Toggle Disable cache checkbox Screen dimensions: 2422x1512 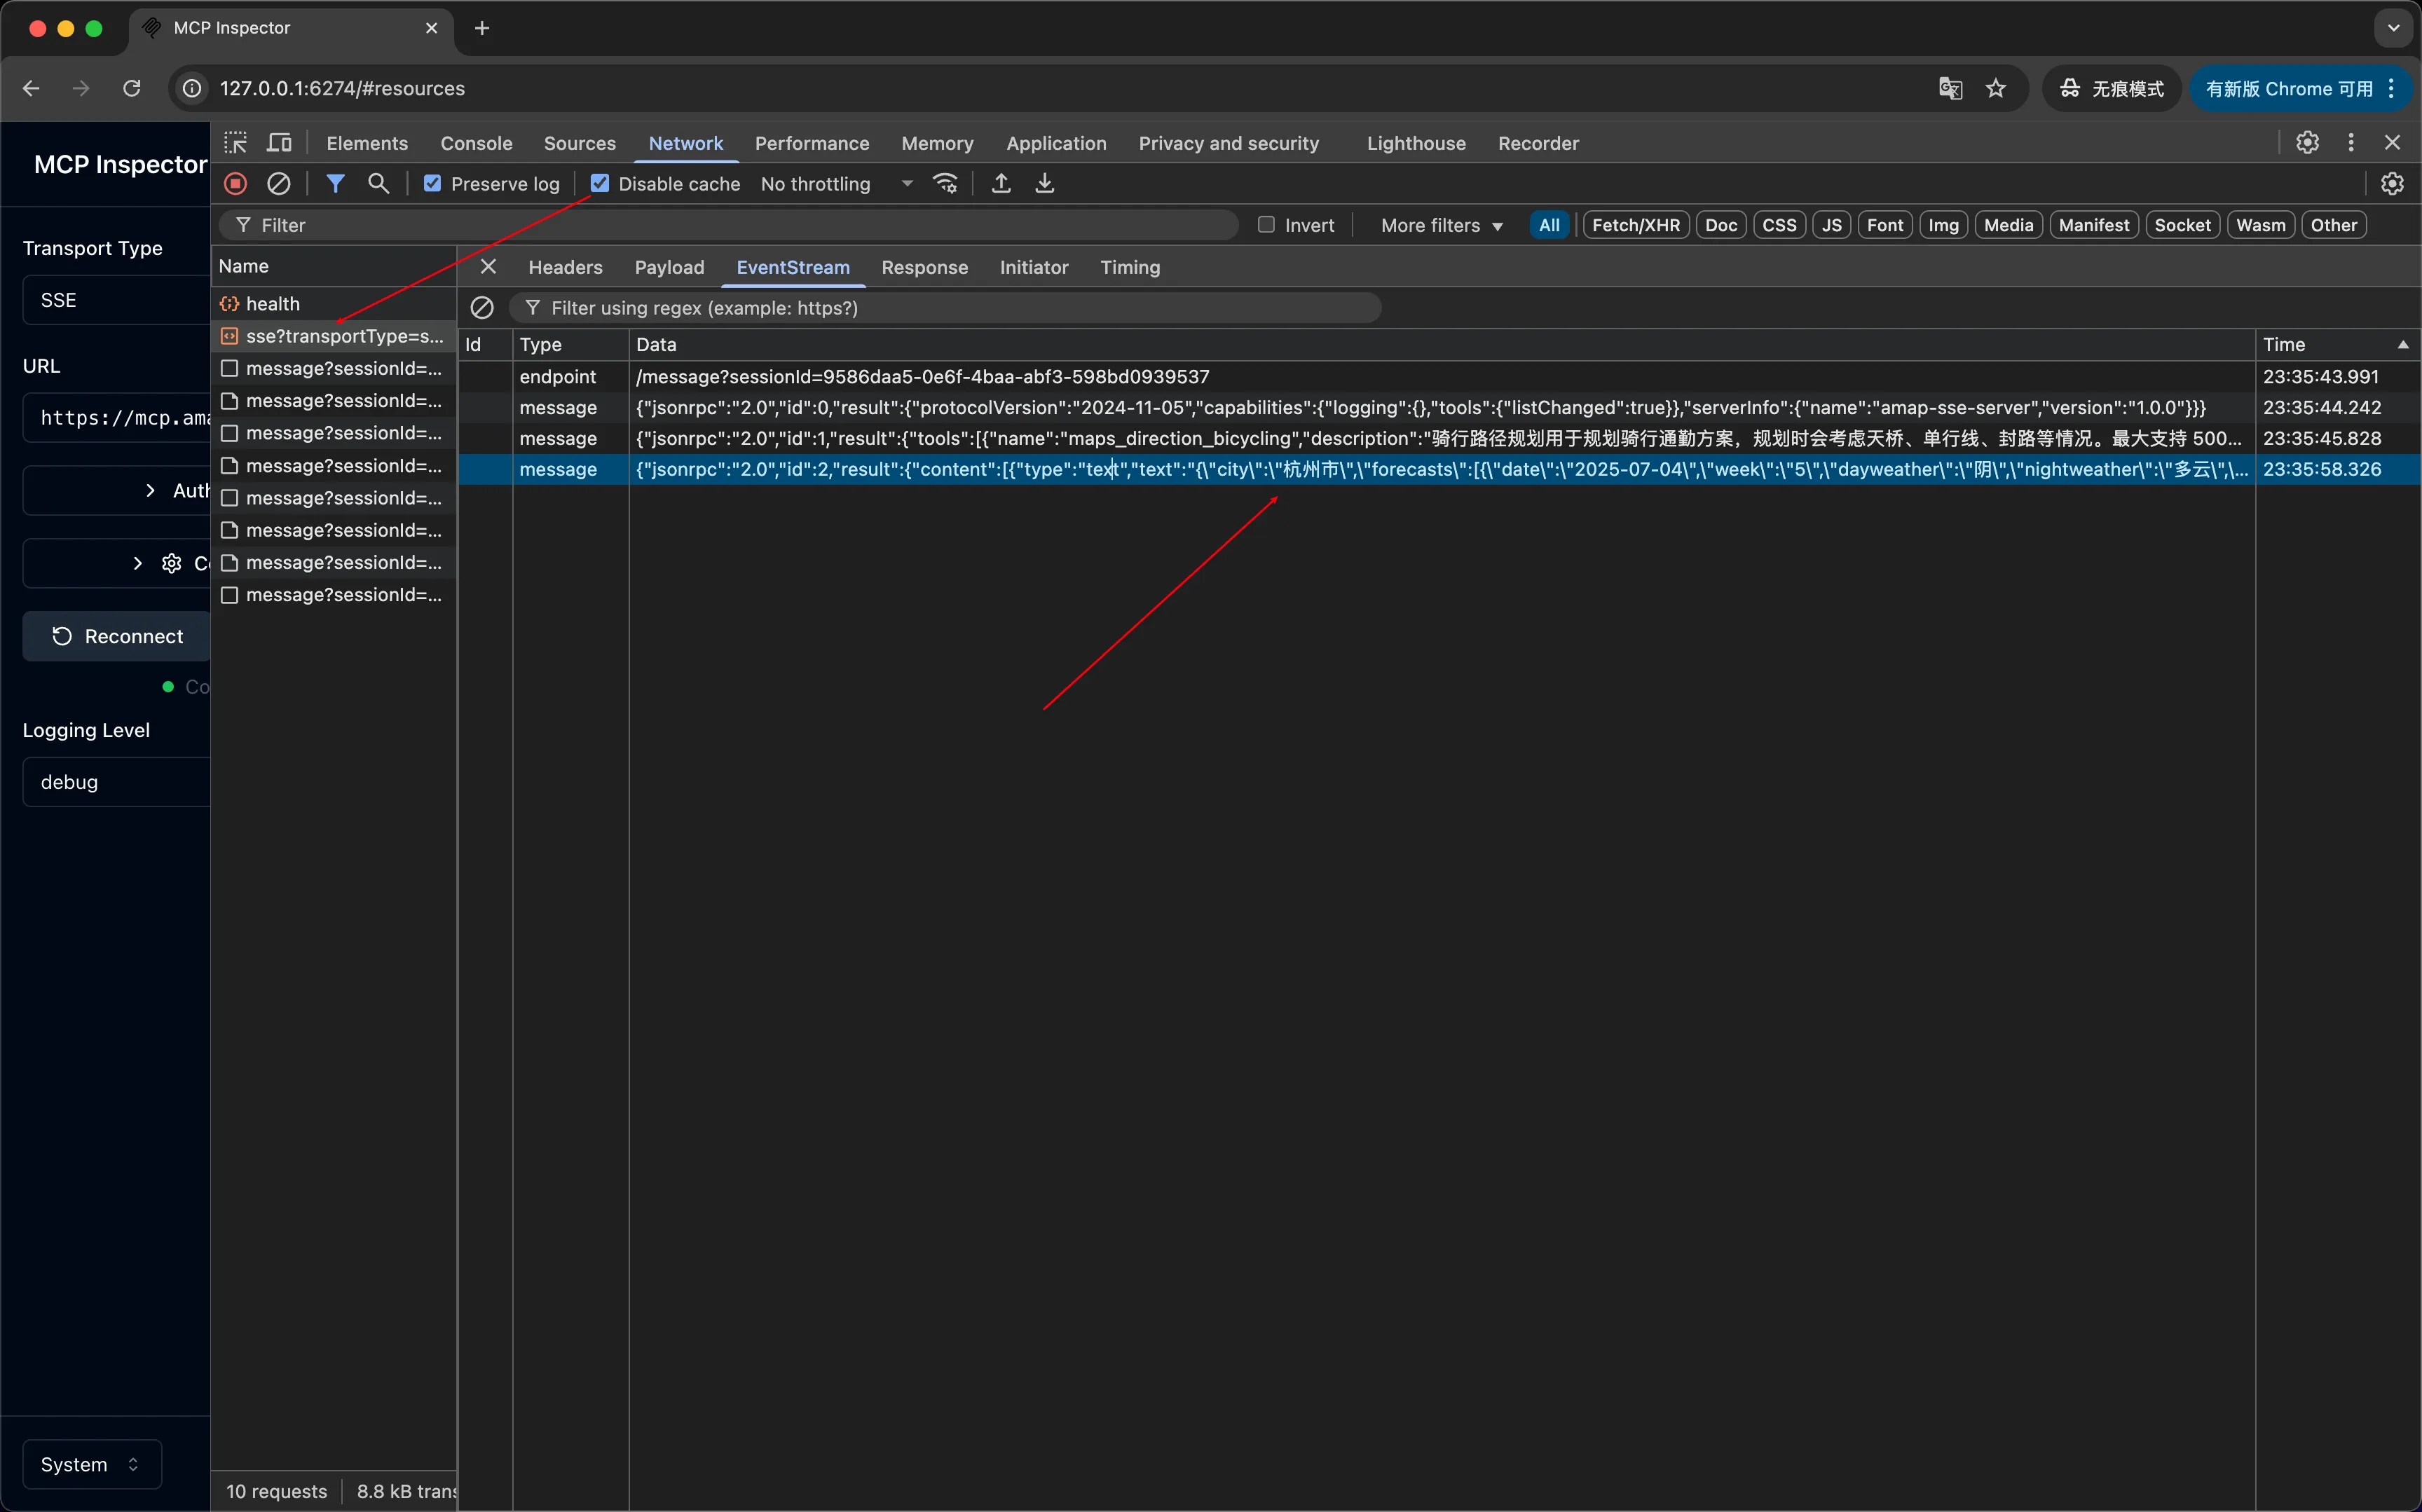(x=600, y=184)
